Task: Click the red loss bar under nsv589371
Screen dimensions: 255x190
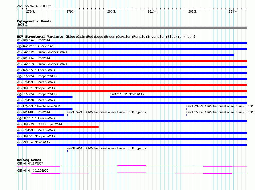Action: pos(132,91)
